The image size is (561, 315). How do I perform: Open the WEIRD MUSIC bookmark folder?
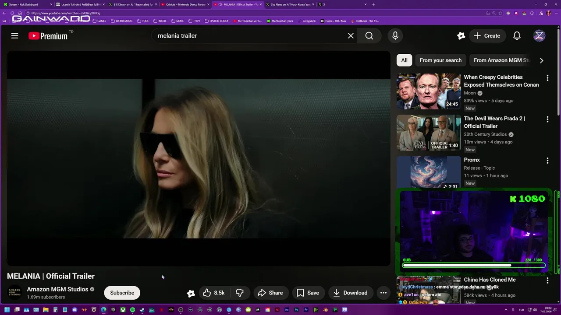click(x=122, y=21)
